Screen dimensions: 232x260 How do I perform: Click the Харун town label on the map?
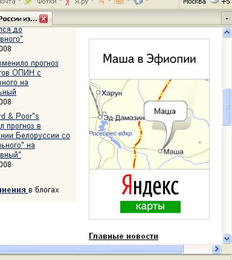[112, 93]
